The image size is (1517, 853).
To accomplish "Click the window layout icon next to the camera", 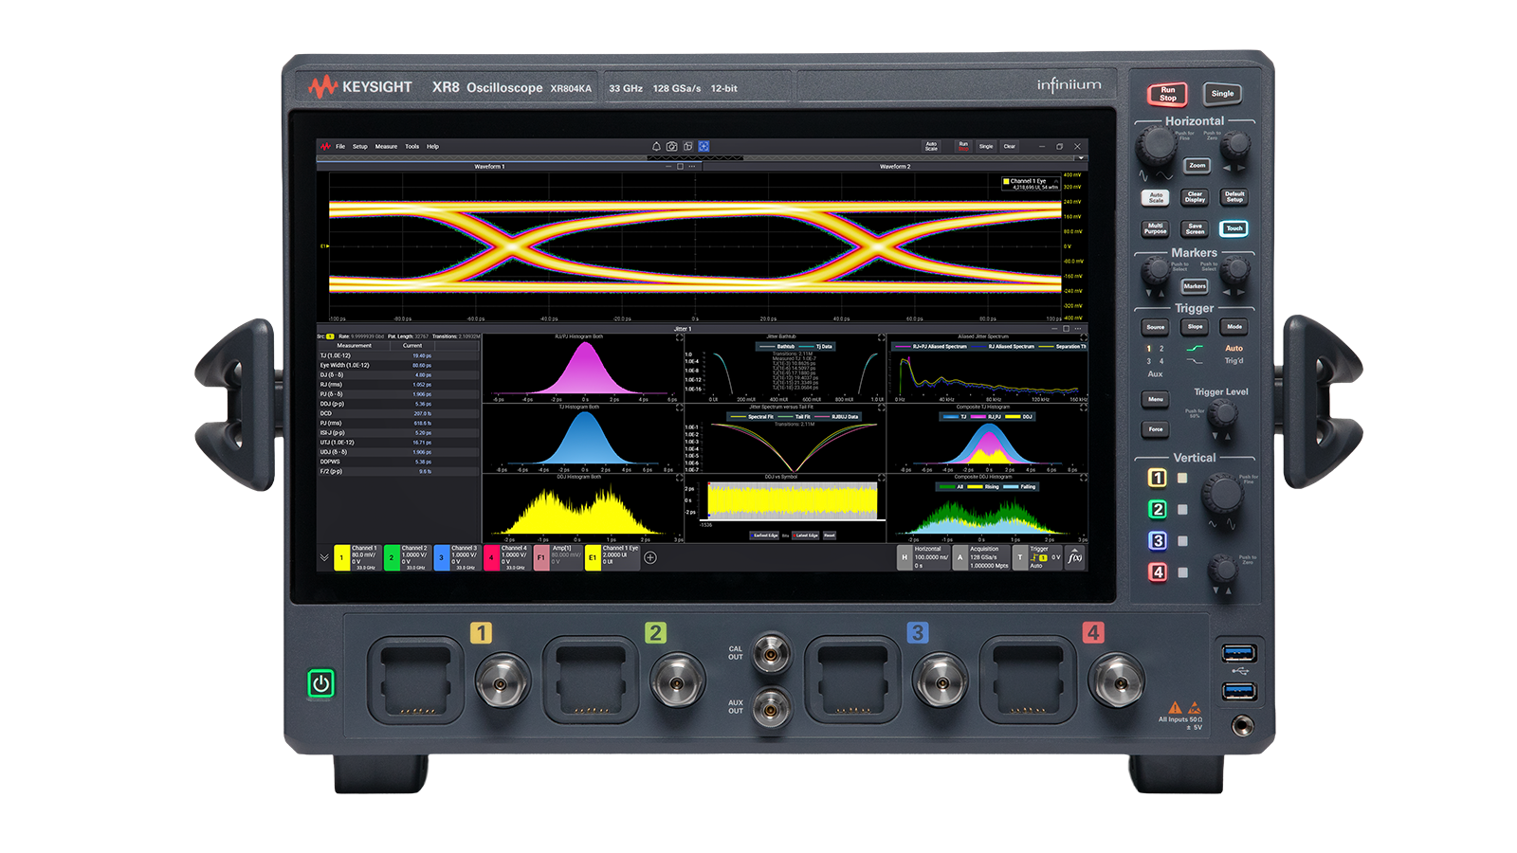I will (687, 146).
